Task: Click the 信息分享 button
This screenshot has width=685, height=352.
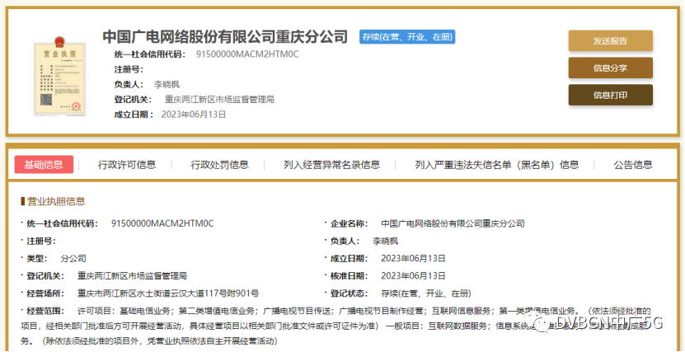Action: [610, 68]
